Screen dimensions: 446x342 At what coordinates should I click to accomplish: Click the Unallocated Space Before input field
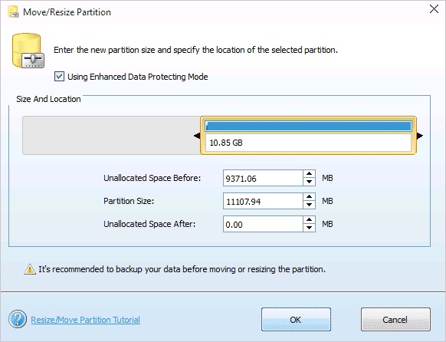point(263,178)
